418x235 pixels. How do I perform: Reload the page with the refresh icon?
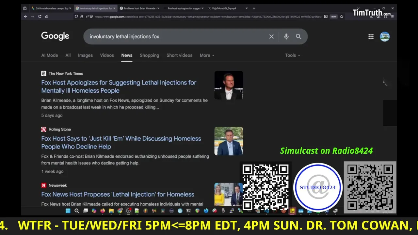(x=40, y=16)
